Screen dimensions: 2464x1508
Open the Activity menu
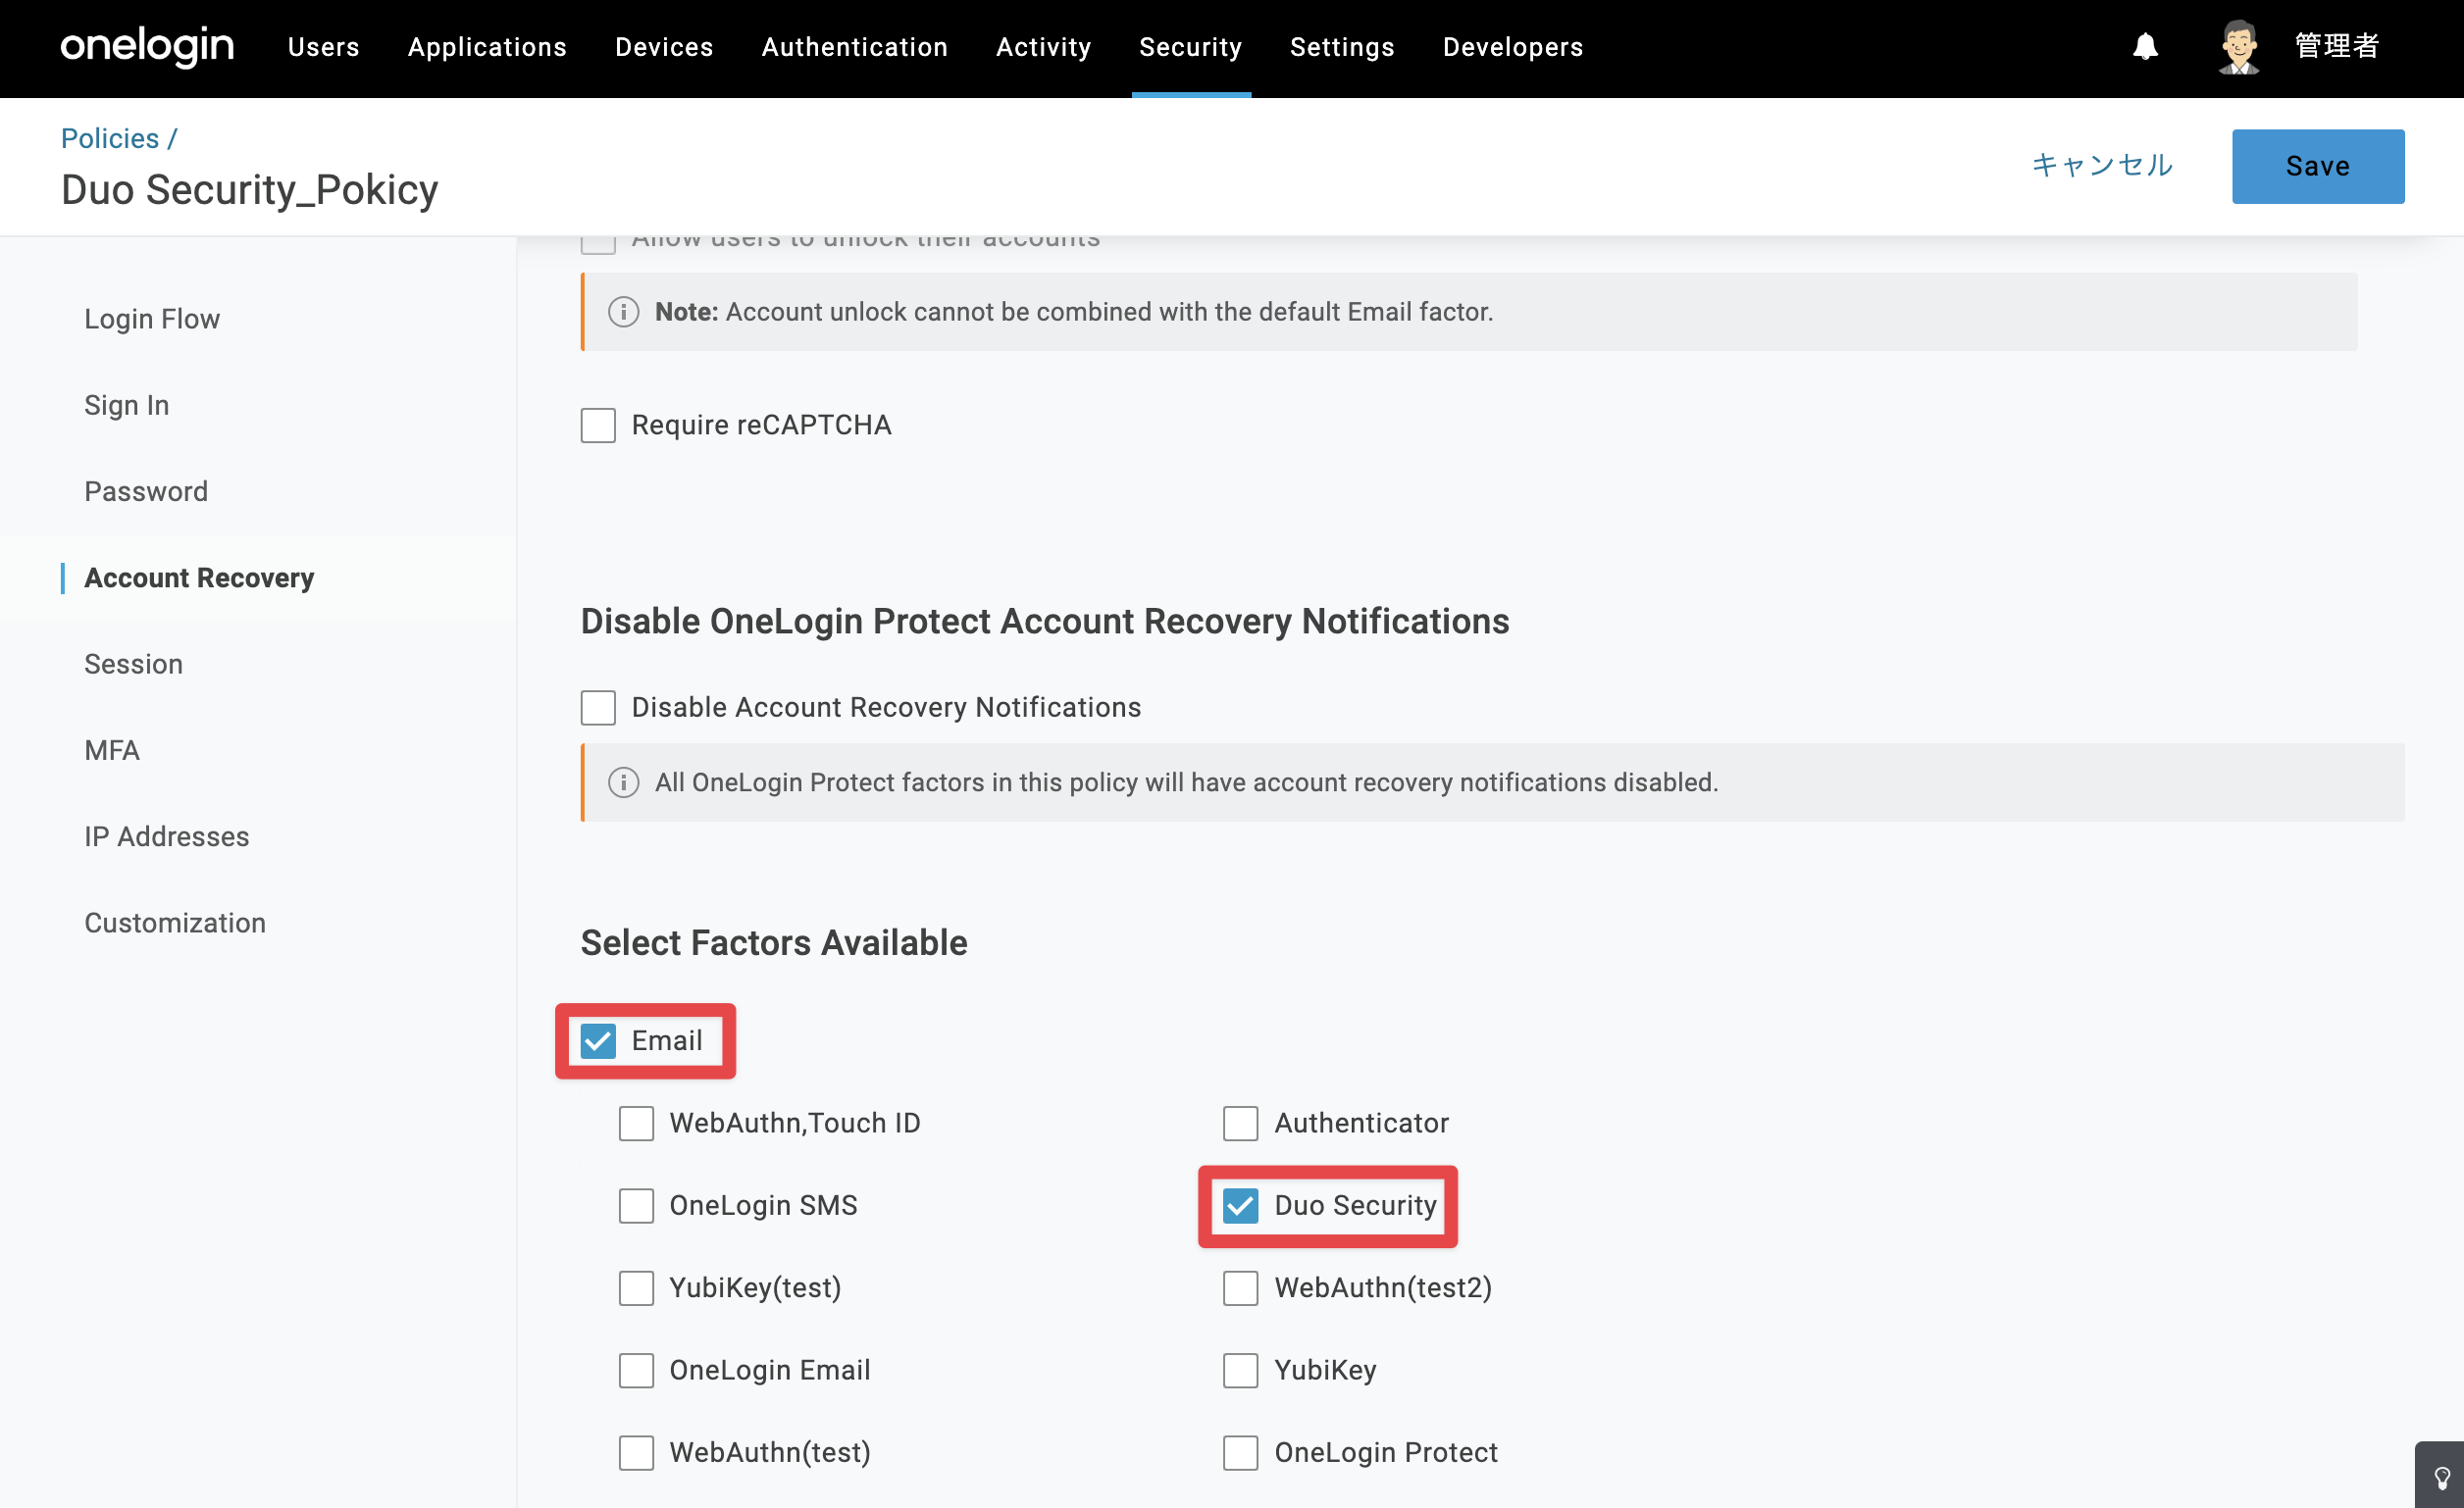1043,47
